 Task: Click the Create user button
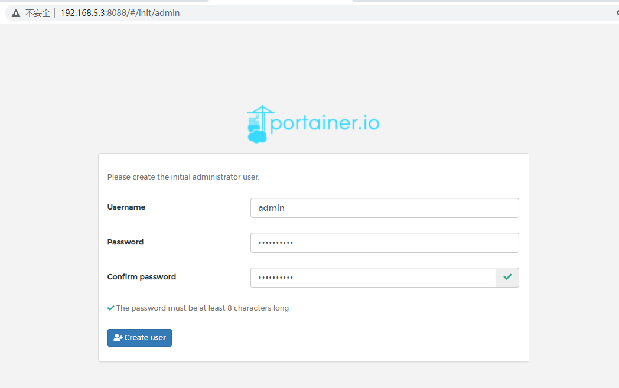(139, 338)
